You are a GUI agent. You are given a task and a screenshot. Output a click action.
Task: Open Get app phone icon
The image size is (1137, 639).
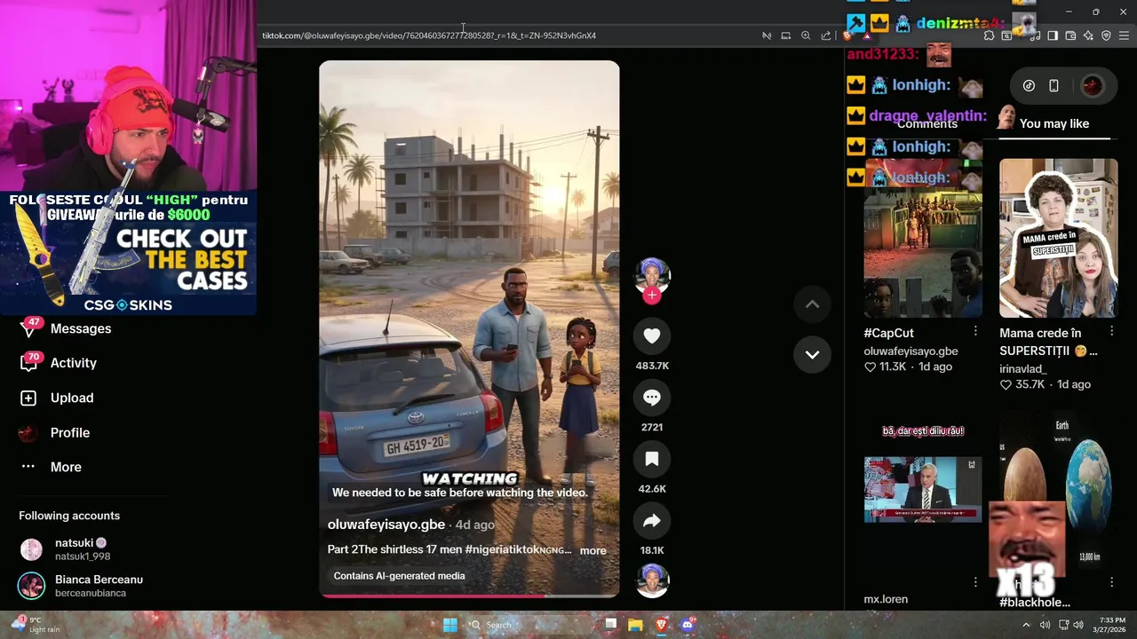click(1054, 86)
